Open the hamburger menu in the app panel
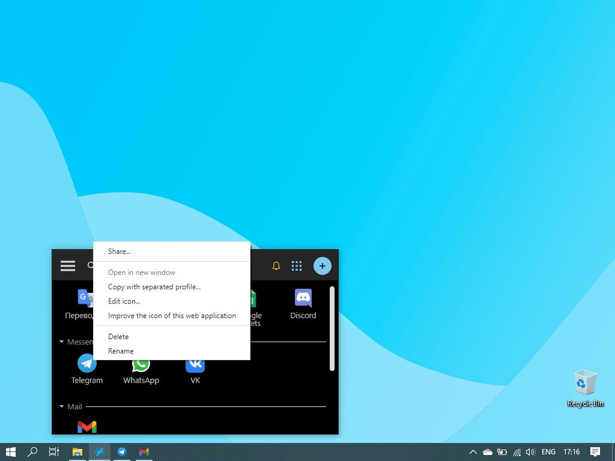 (68, 266)
